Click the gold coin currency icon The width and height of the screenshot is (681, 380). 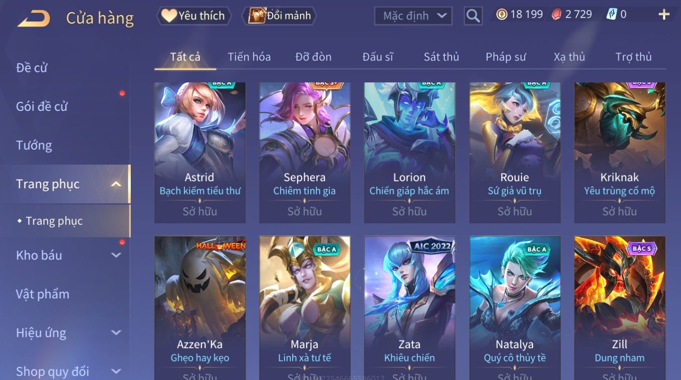click(501, 14)
